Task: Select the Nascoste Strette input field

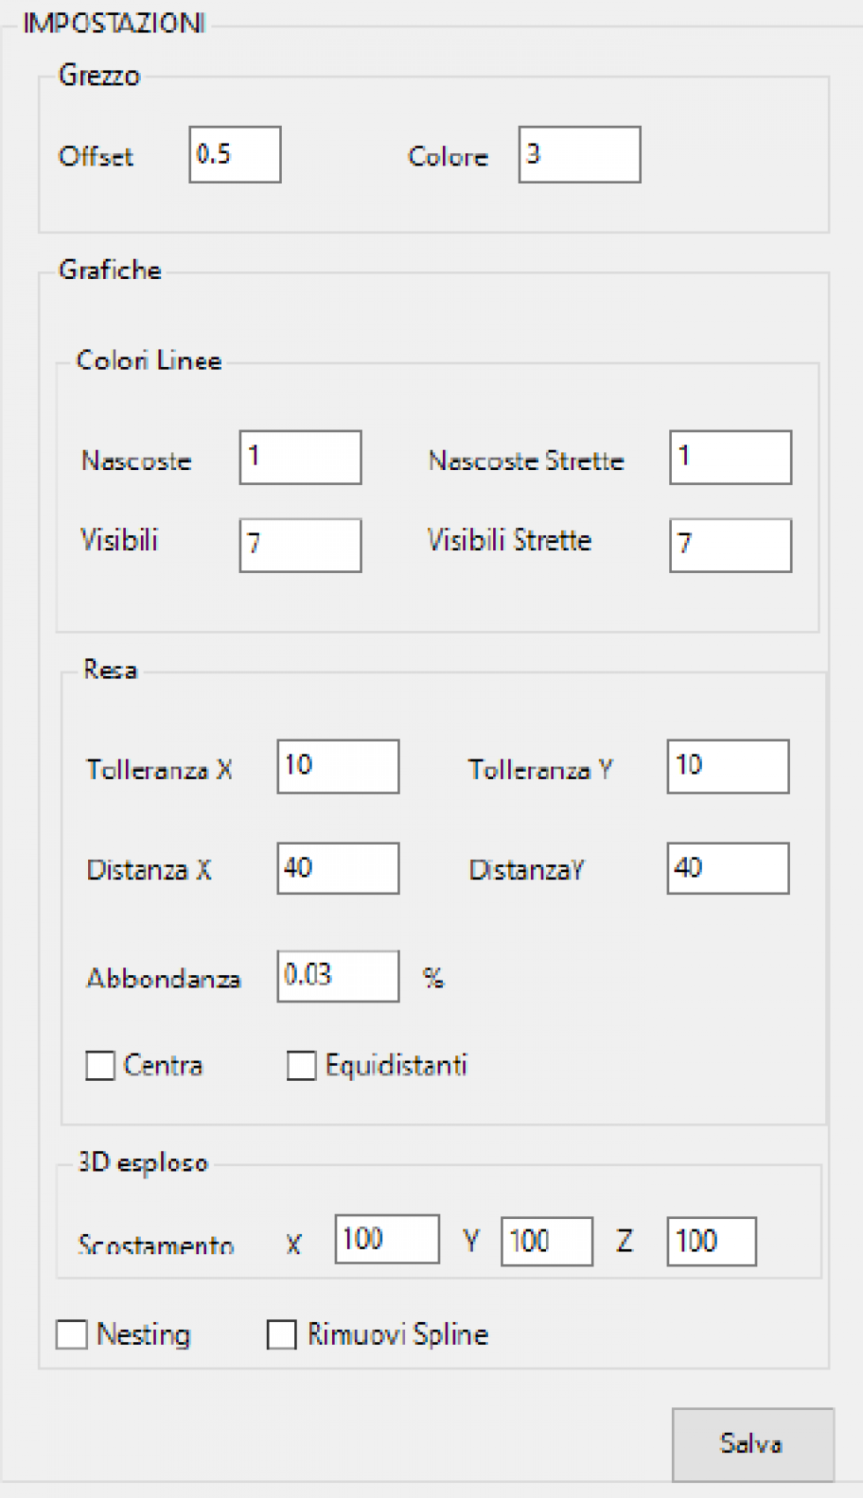Action: point(730,458)
